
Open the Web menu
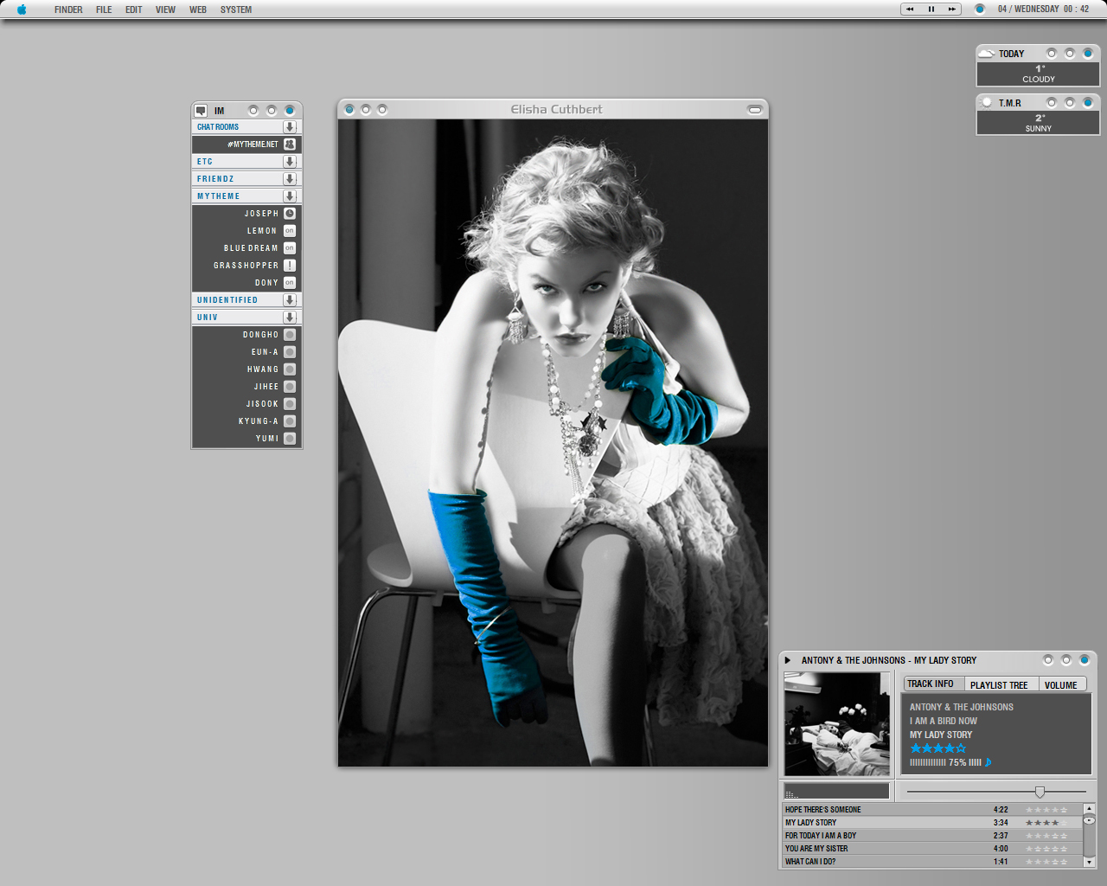pyautogui.click(x=198, y=10)
